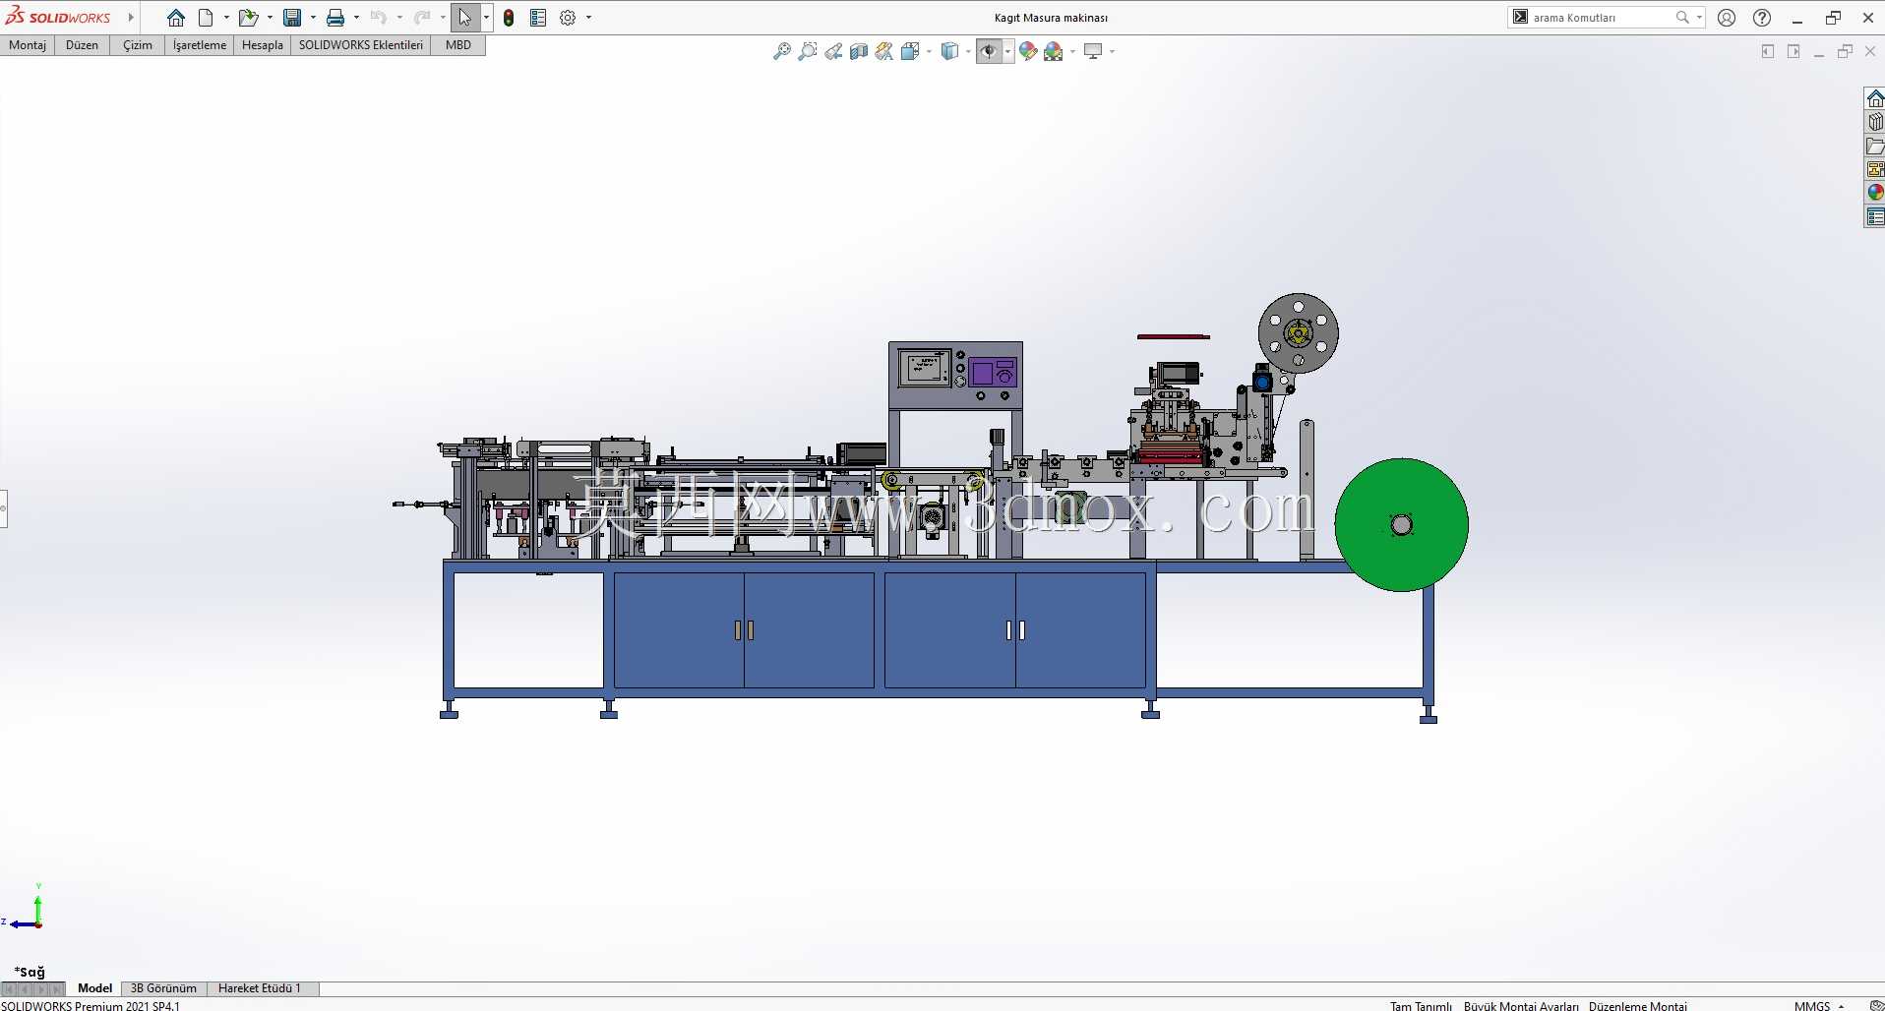1885x1011 pixels.
Task: Open View Settings monitor icon
Action: point(1093,51)
